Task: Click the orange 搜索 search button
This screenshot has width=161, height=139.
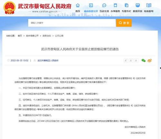Action: pos(124,23)
